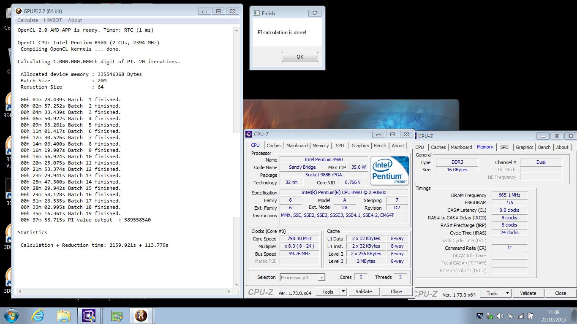Click the Channel # value Dual
Image resolution: width=577 pixels, height=324 pixels.
pyautogui.click(x=541, y=162)
